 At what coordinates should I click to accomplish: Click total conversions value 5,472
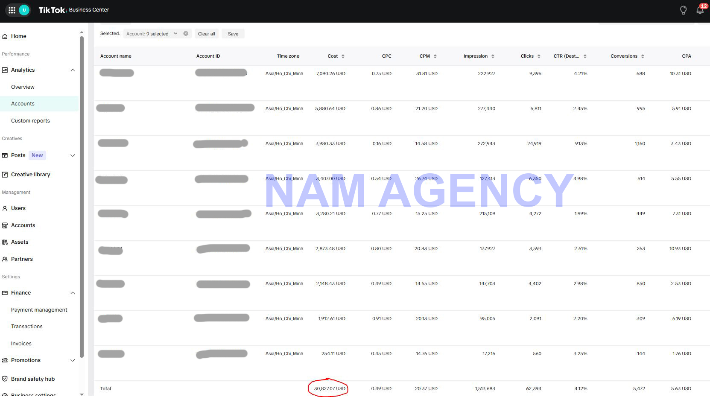(x=639, y=389)
